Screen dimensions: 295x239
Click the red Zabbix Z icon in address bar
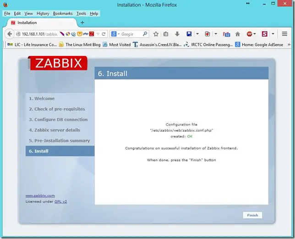92,34
